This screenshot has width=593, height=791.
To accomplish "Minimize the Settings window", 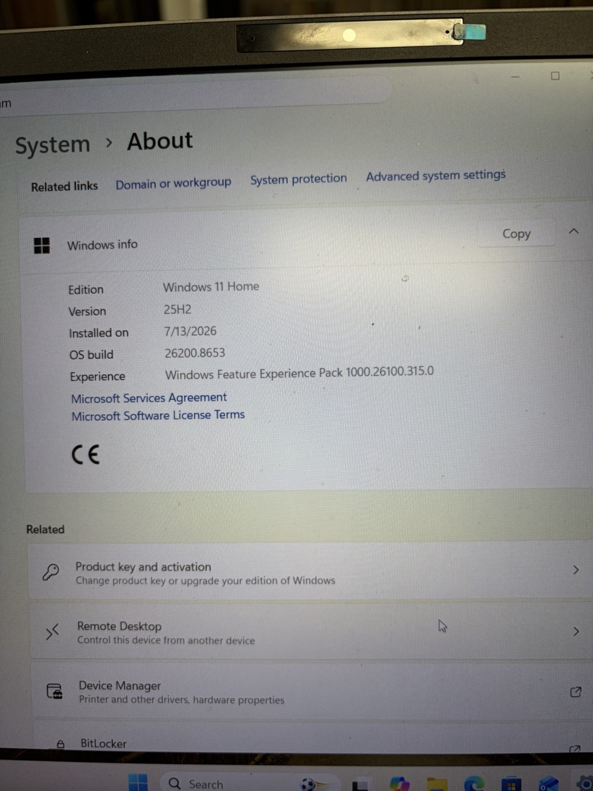I will coord(515,77).
